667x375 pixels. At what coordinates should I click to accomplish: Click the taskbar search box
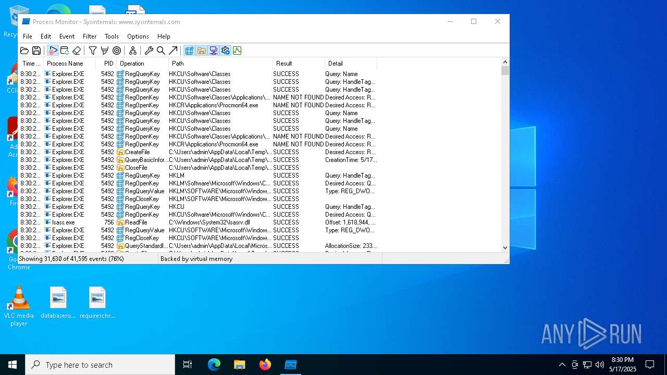(100, 365)
